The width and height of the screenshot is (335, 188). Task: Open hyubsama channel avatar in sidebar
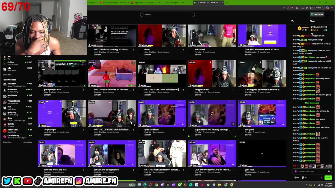click(x=4, y=96)
